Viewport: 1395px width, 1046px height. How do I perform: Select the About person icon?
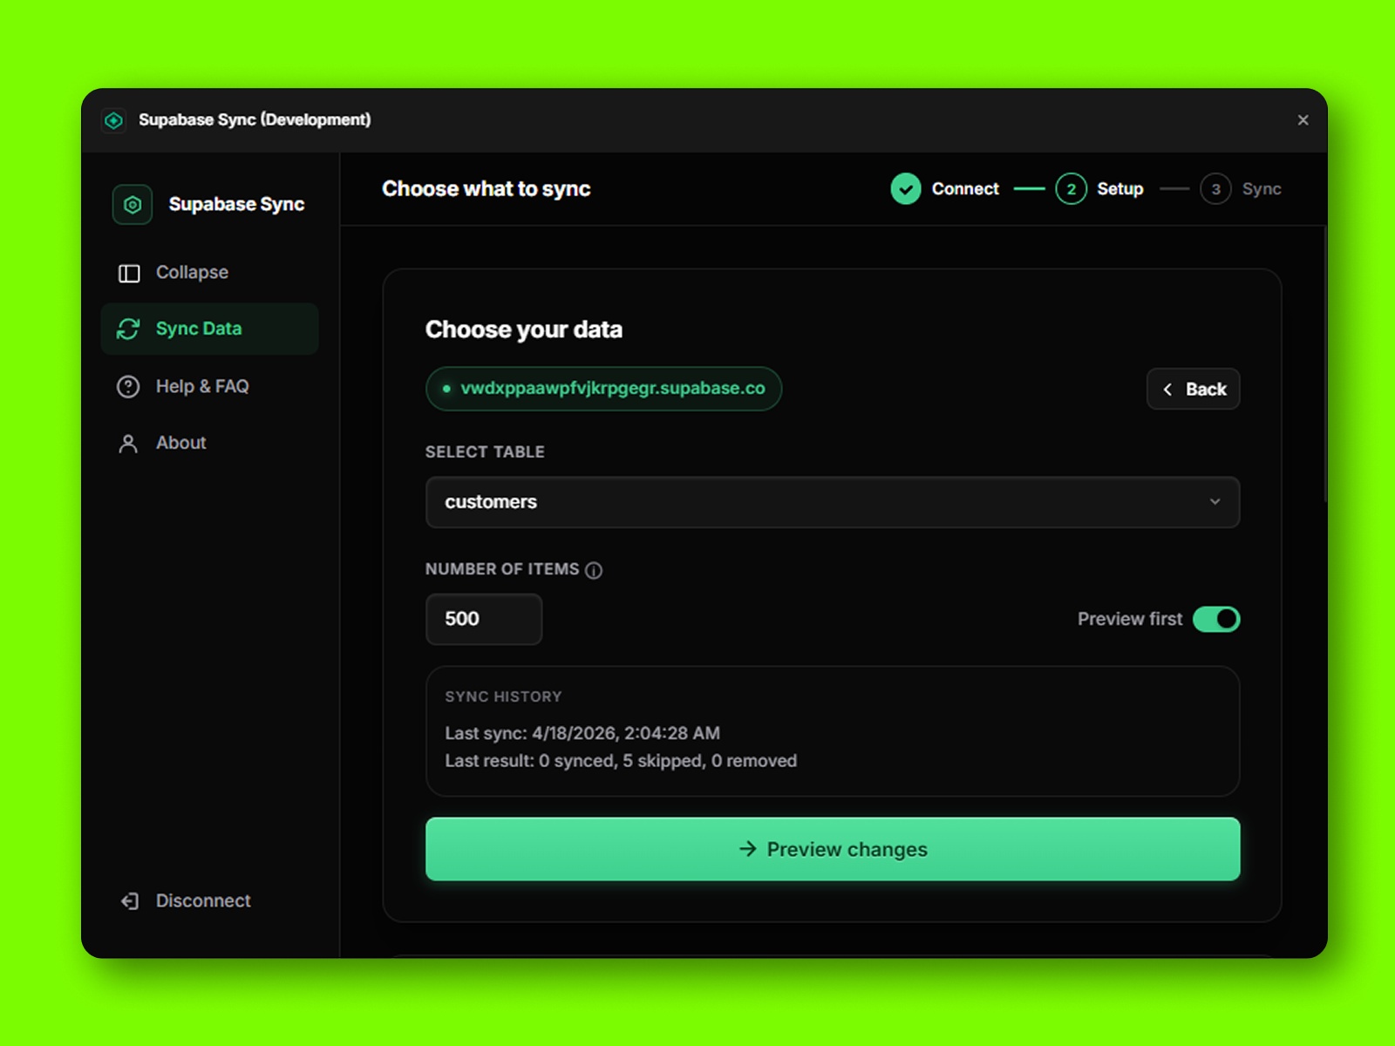[129, 443]
